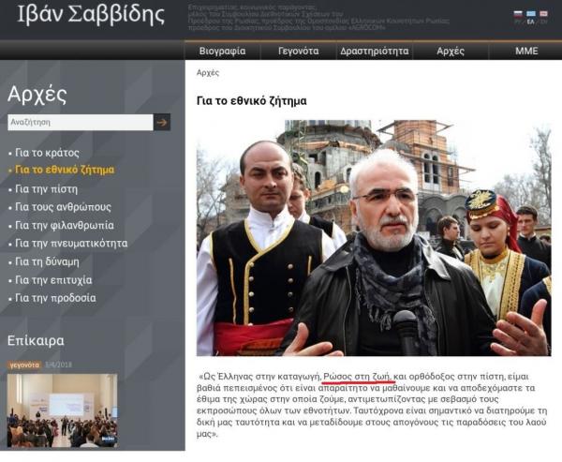
Task: Click the orange search arrow button
Action: pos(162,122)
